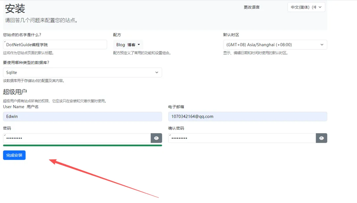Click the 要使用哪种类型的数据库？ label
The width and height of the screenshot is (357, 203).
[26, 62]
